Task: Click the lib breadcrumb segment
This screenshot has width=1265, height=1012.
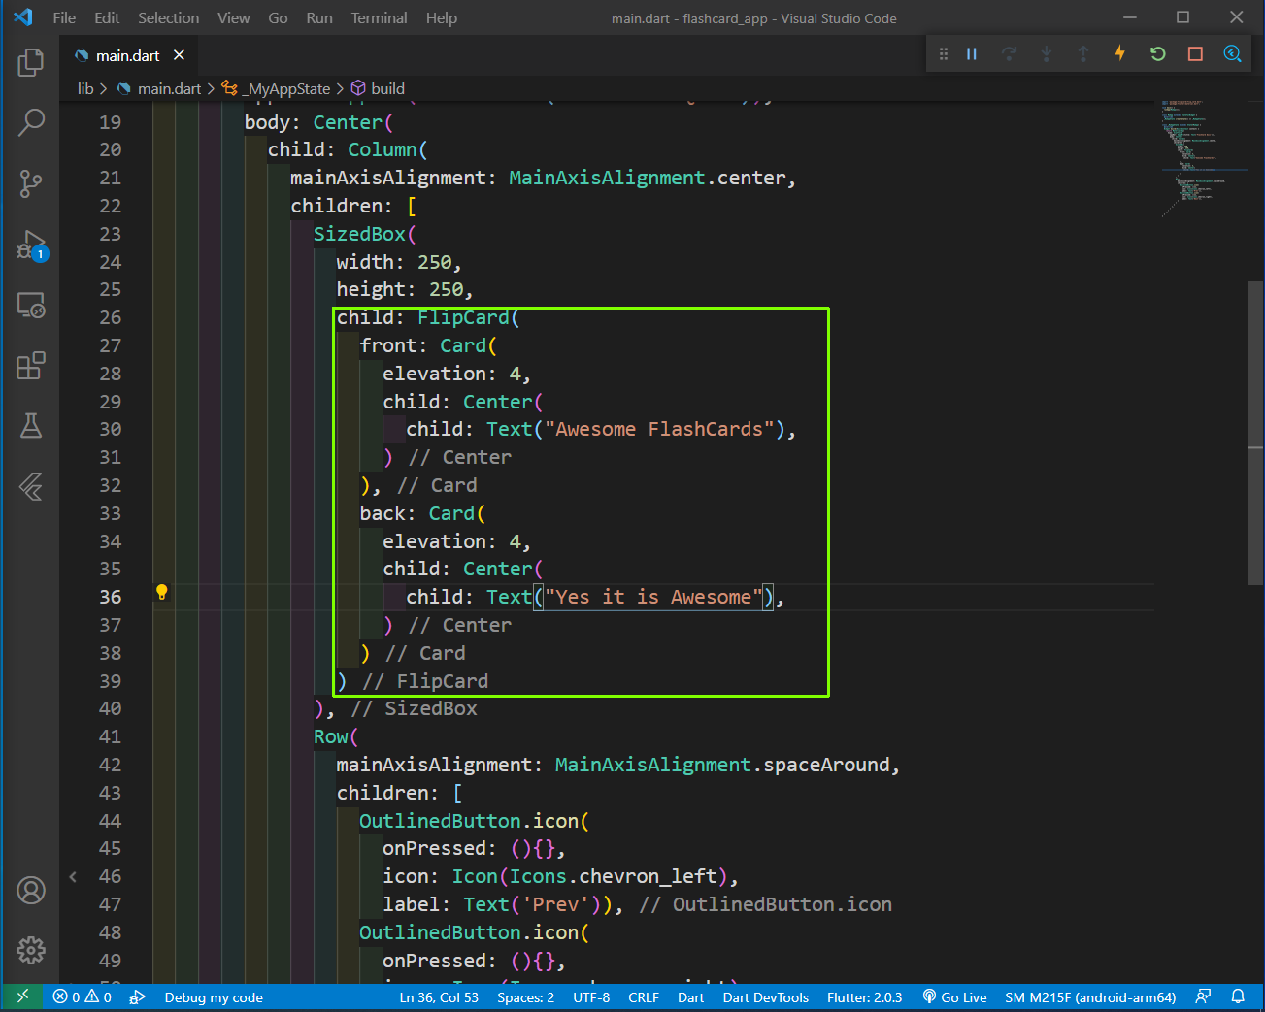Action: (85, 88)
